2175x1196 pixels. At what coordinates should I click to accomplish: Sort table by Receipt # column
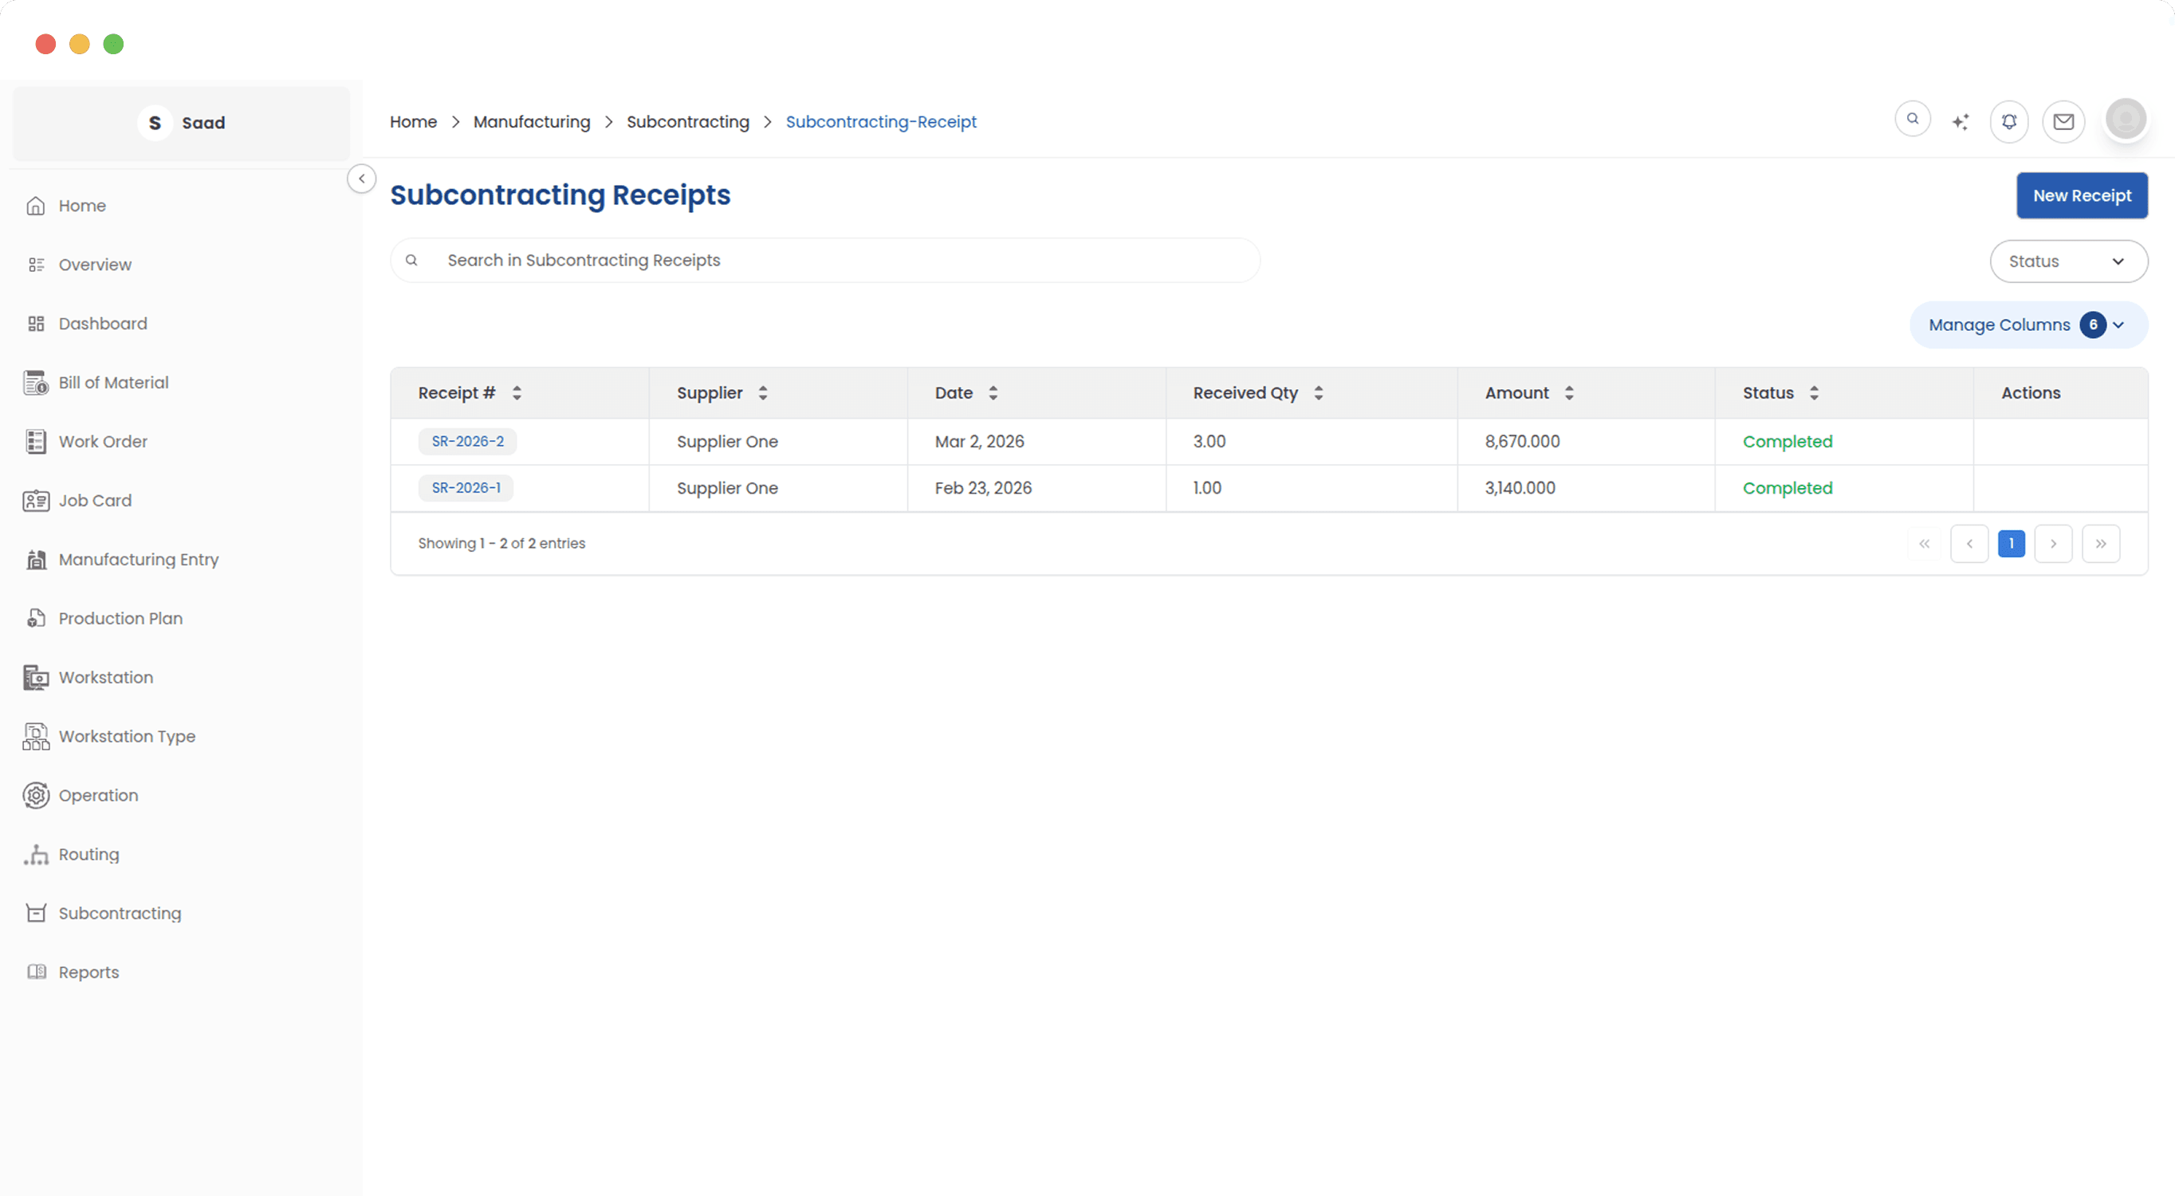(x=517, y=393)
